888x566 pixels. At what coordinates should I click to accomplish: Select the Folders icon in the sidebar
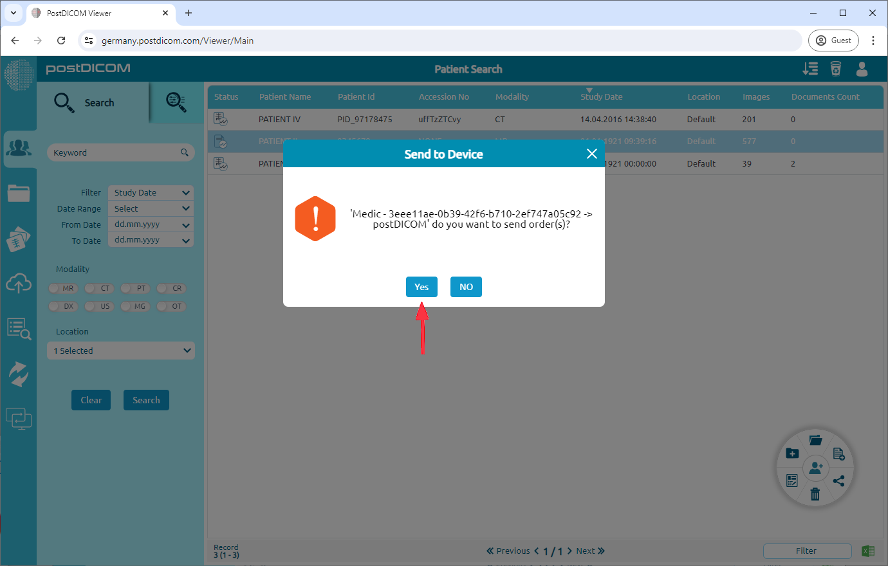tap(19, 193)
